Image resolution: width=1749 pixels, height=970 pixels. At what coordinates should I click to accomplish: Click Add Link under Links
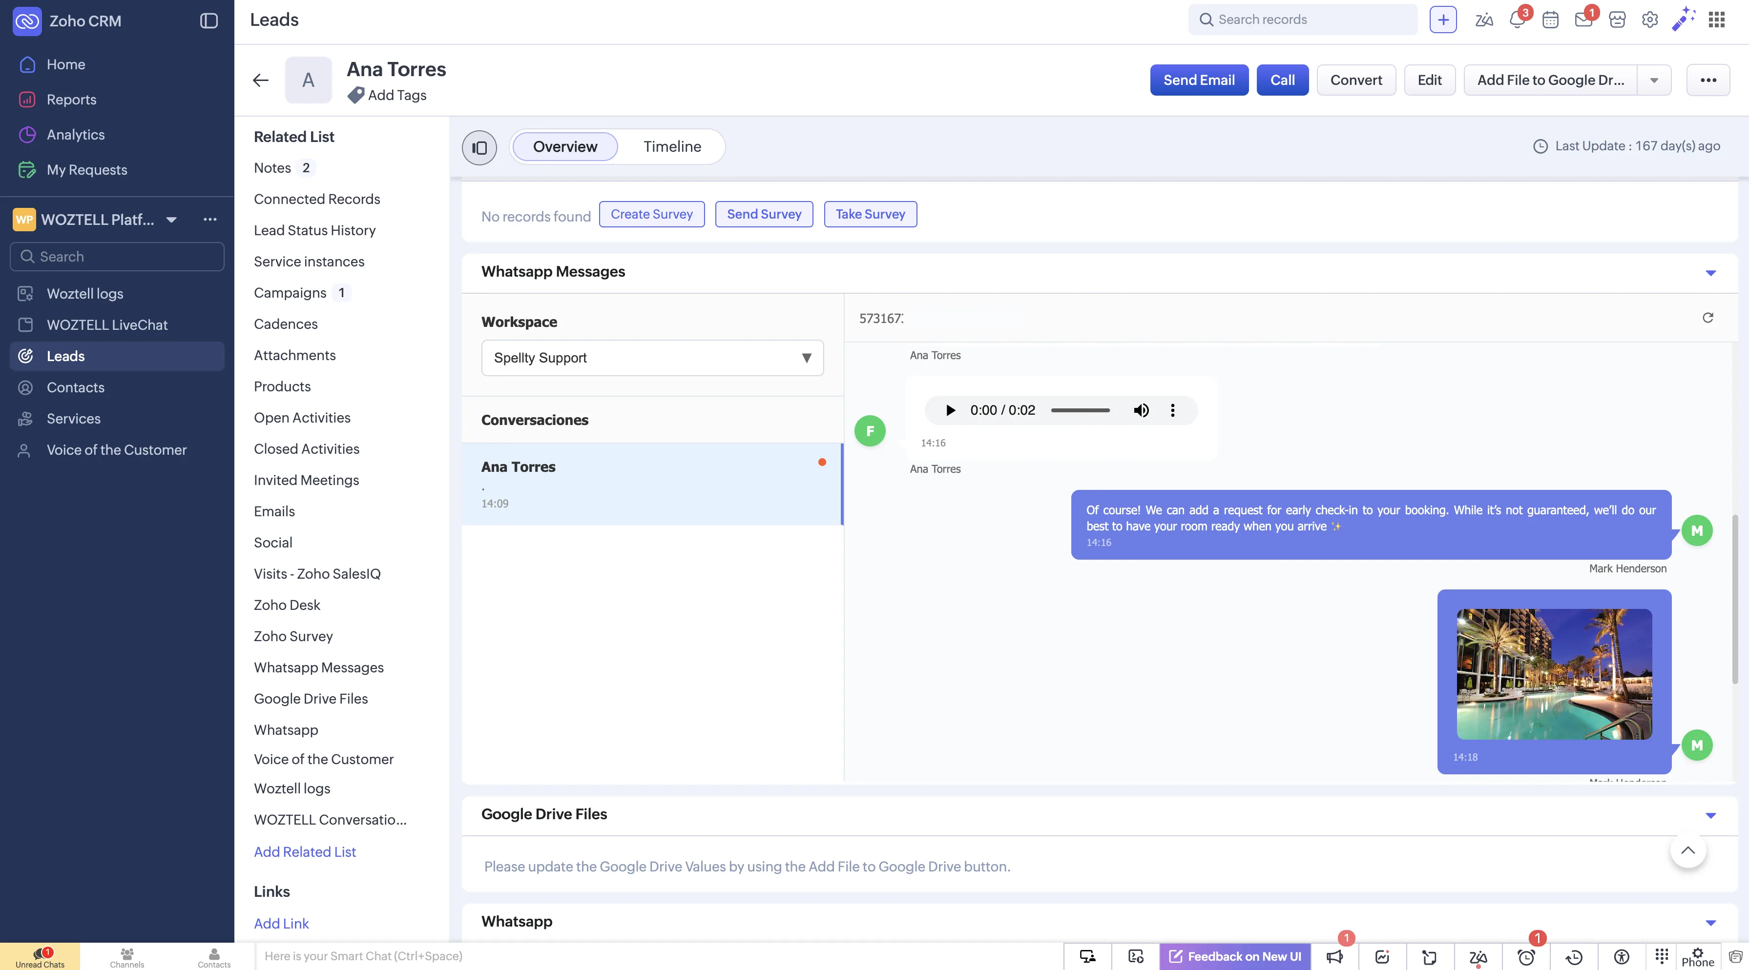pos(281,923)
